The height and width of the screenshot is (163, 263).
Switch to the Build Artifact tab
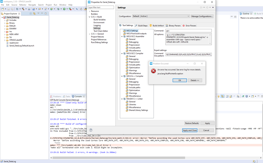point(156,26)
